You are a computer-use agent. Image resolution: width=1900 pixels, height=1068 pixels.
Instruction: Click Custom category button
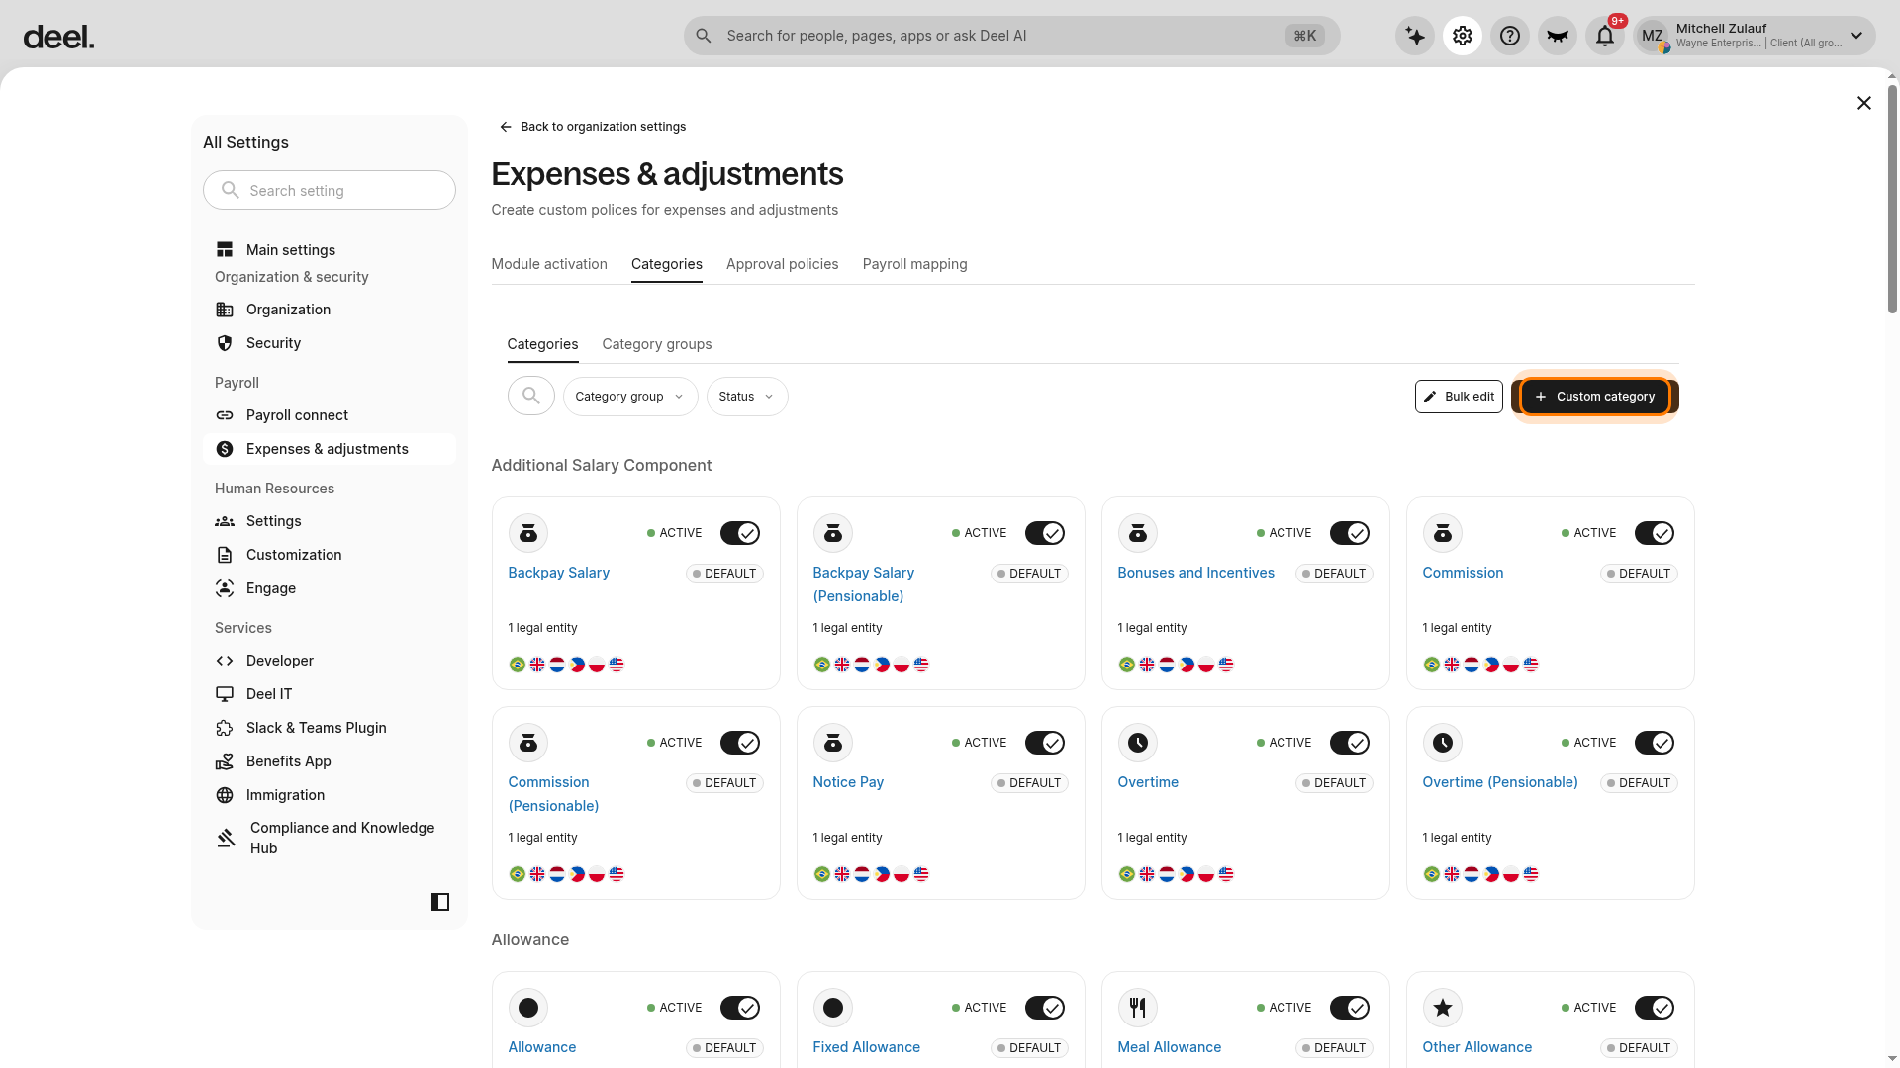[1595, 397]
